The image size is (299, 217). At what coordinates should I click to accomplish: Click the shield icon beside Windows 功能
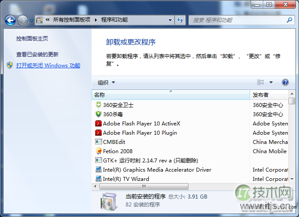(10, 65)
